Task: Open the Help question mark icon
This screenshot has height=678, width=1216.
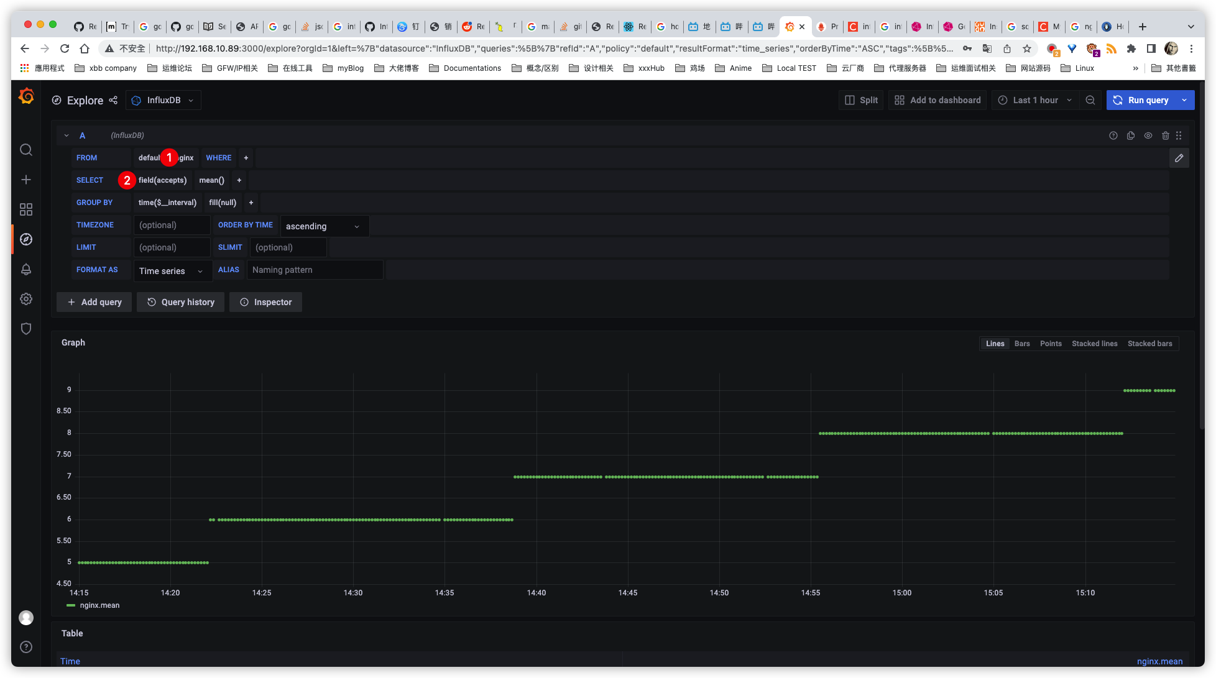Action: point(26,647)
